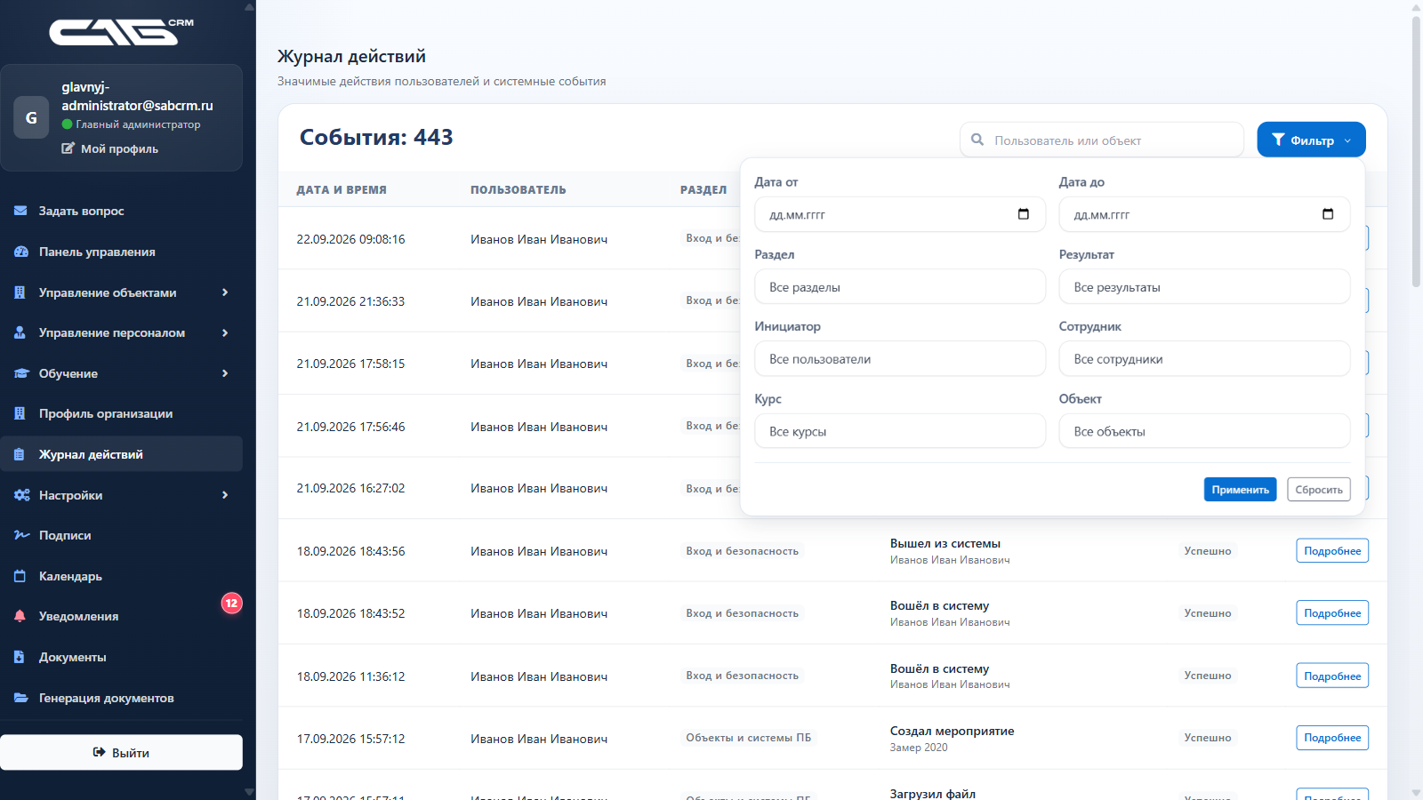Viewport: 1423px width, 800px height.
Task: Open the Объект dropdown showing Все объекты
Action: click(x=1204, y=431)
